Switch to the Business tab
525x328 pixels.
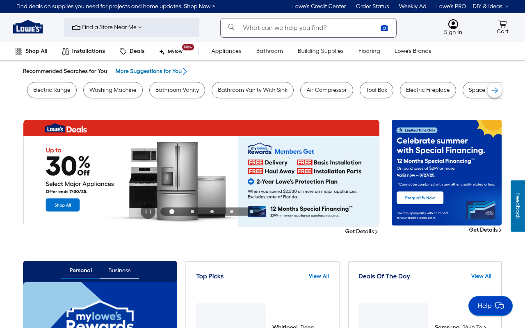[119, 271]
